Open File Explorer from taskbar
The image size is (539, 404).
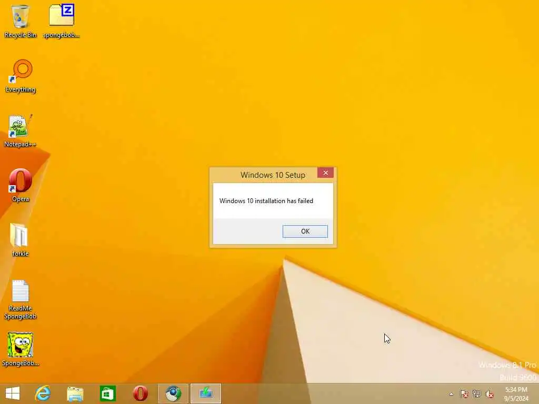coord(75,393)
